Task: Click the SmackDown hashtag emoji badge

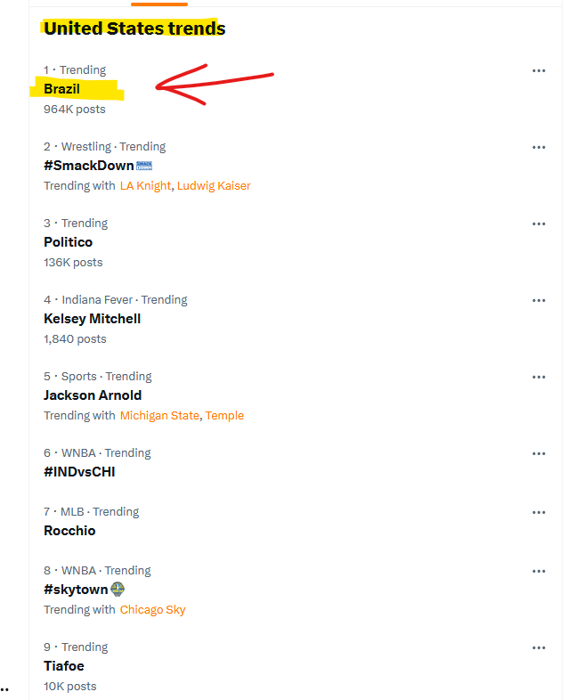Action: 144,166
